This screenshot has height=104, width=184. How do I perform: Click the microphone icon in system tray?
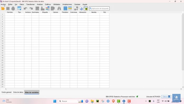tap(153, 101)
